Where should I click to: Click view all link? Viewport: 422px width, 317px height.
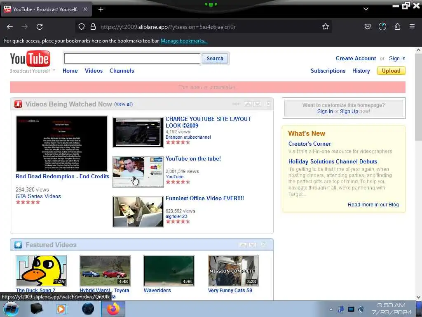[x=124, y=104]
